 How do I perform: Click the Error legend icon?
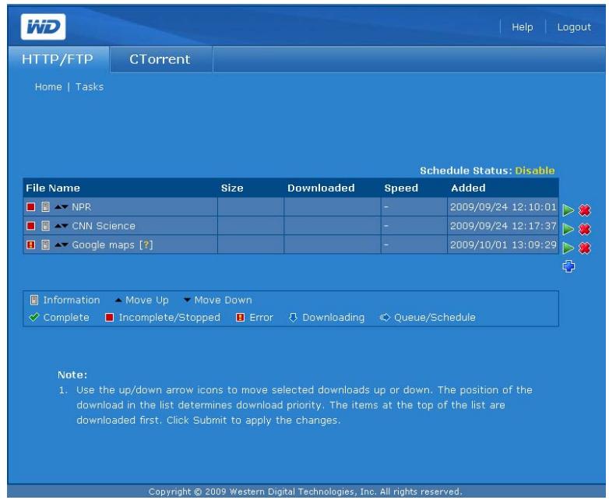click(x=240, y=318)
